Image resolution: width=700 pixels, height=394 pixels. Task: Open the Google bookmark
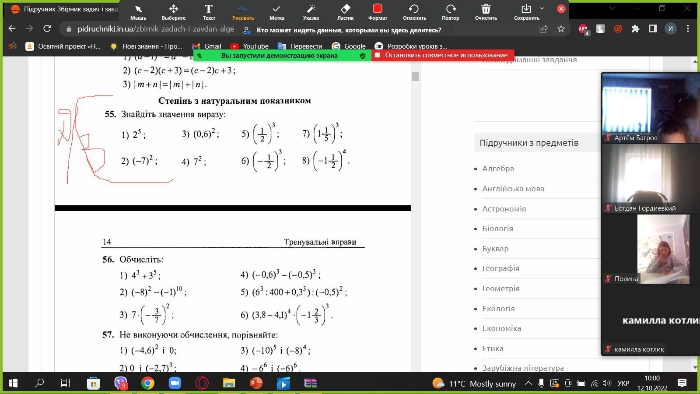tap(349, 46)
